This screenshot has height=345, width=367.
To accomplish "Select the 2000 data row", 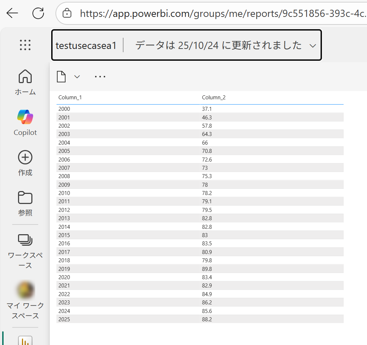I will [144, 109].
